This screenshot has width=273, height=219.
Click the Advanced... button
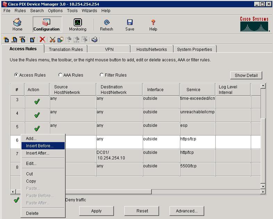(x=187, y=211)
